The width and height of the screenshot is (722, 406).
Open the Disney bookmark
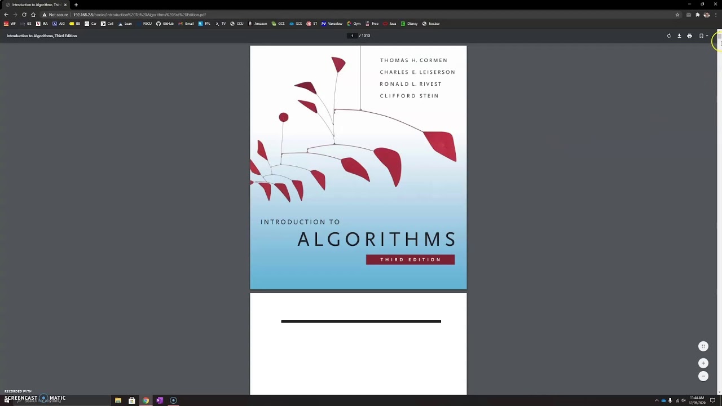409,24
